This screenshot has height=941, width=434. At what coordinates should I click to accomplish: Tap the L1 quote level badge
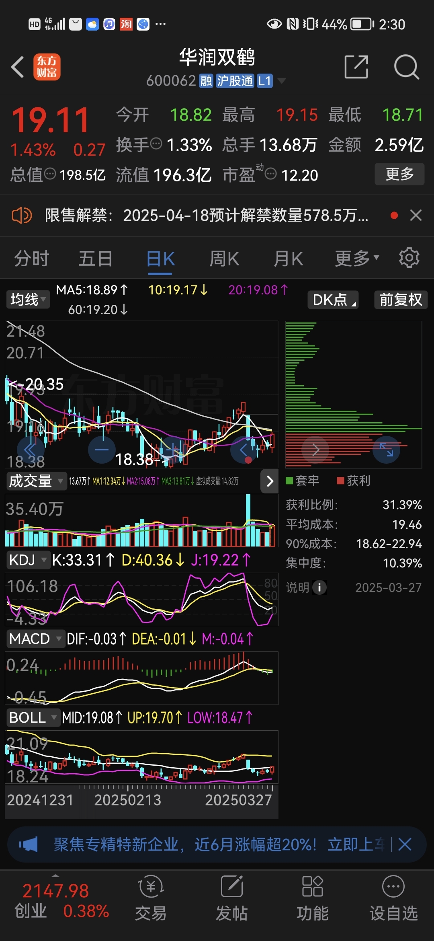[264, 81]
